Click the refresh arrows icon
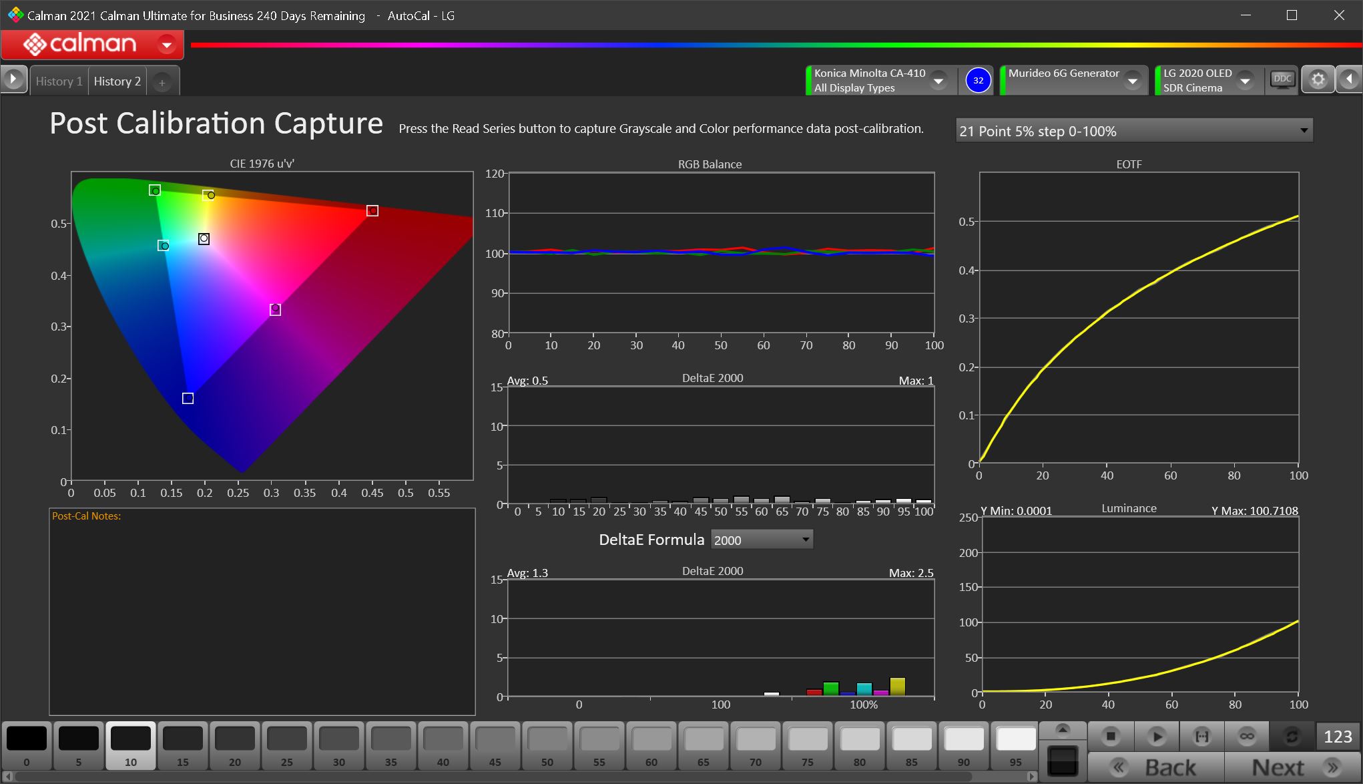Viewport: 1363px width, 784px height. [x=1292, y=736]
